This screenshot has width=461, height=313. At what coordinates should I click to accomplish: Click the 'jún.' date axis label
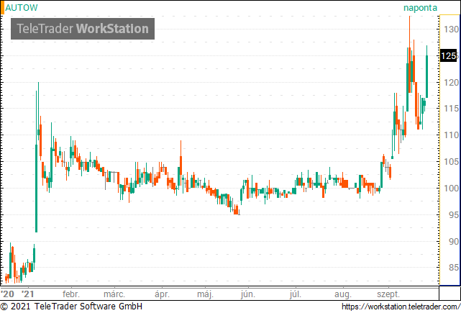(248, 294)
